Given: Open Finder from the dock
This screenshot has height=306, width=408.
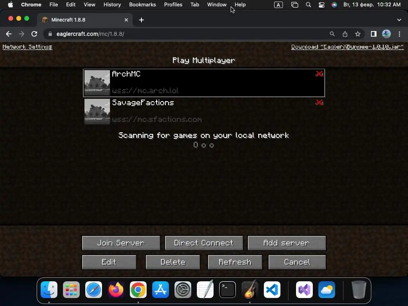Looking at the screenshot, I should pos(49,290).
